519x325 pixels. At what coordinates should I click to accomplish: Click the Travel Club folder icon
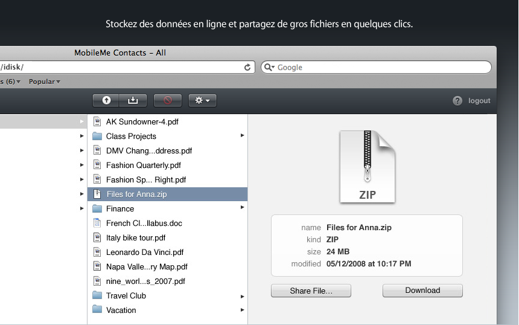tap(97, 295)
